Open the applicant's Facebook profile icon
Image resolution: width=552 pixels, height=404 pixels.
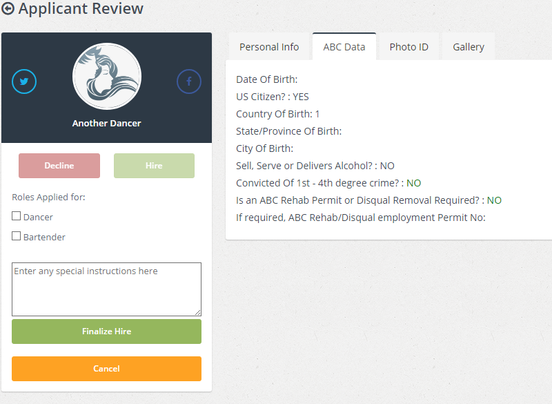189,81
